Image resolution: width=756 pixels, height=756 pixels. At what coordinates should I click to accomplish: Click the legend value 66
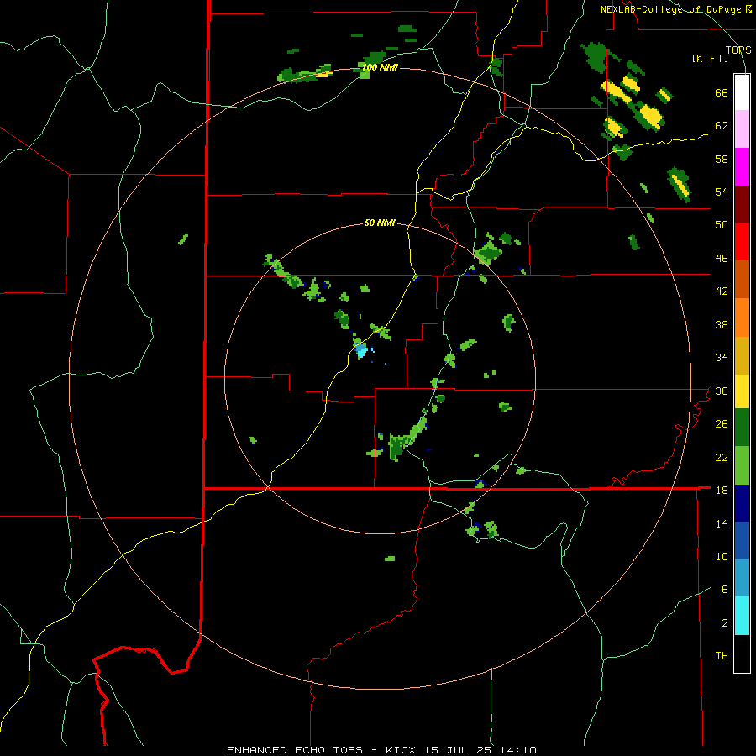click(x=722, y=92)
